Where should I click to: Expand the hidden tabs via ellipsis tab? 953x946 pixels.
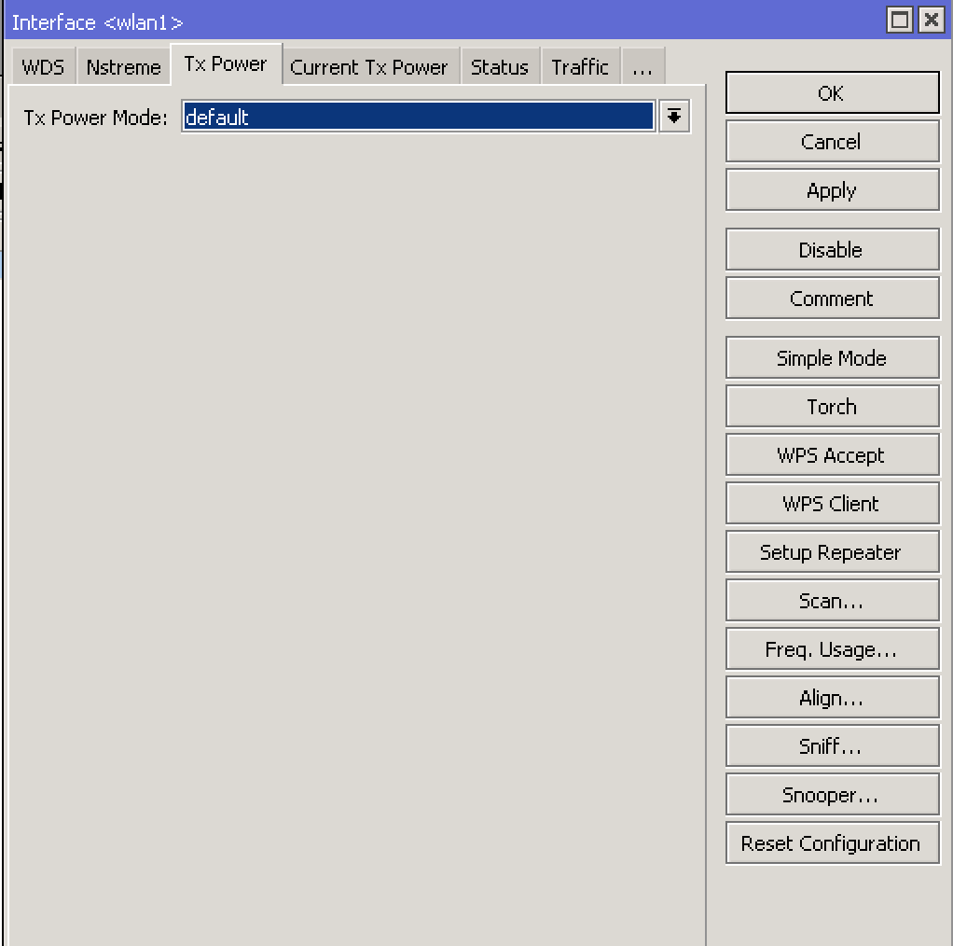pos(642,65)
